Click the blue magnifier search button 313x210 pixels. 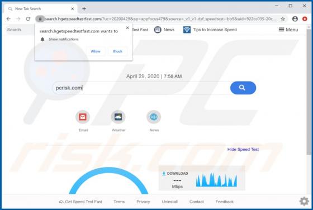coord(243,88)
